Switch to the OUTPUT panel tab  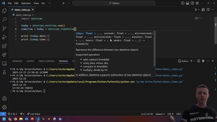point(31,61)
